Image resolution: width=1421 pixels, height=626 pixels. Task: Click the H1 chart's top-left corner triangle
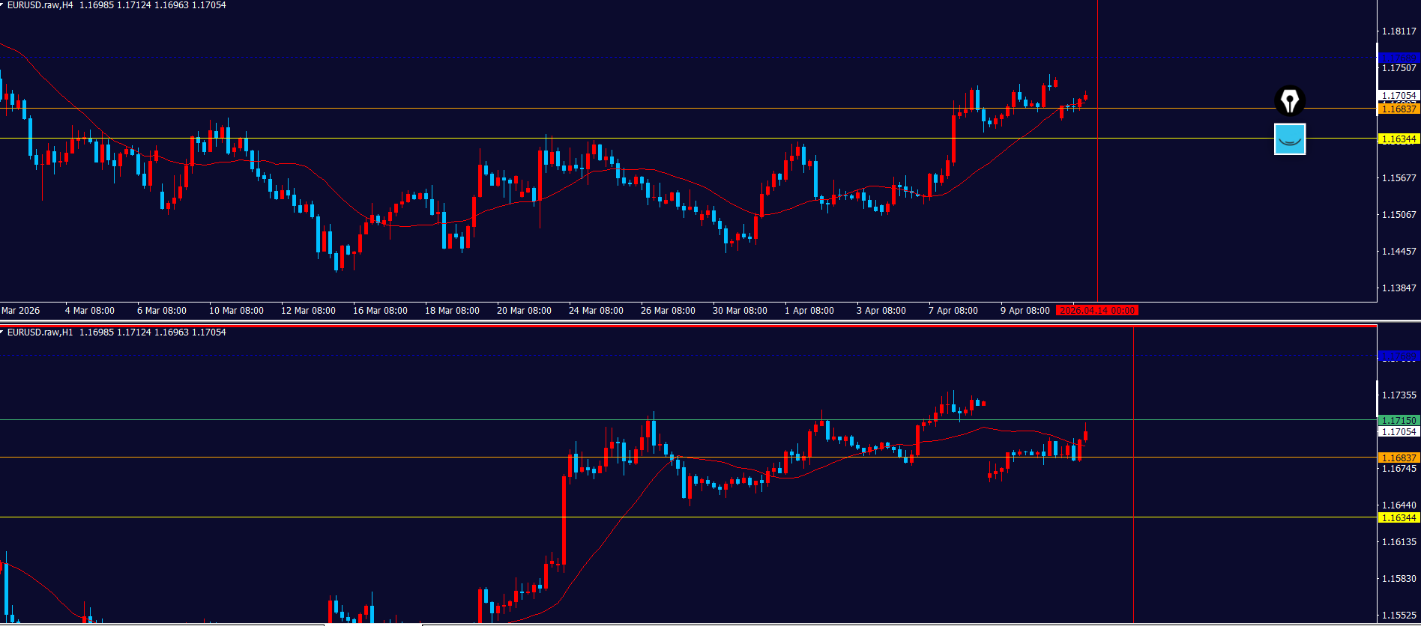(2, 332)
